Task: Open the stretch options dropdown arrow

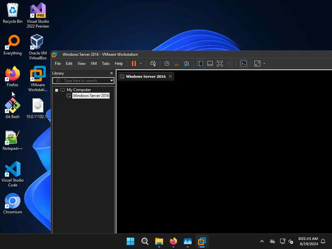Action: 264,64
